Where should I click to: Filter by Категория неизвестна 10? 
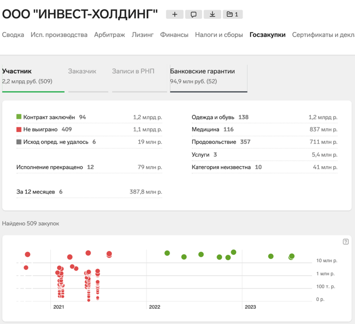pos(265,167)
